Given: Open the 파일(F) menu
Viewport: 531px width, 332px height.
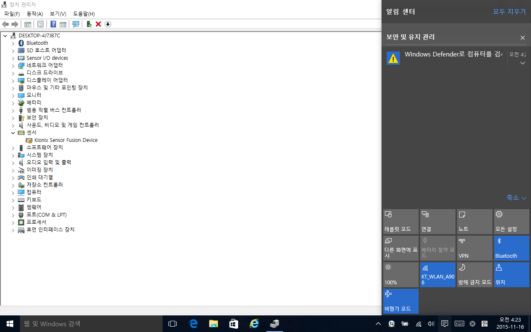Looking at the screenshot, I should coord(12,14).
